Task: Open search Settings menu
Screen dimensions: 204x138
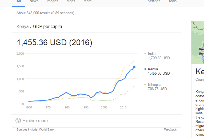Action: click(x=154, y=1)
